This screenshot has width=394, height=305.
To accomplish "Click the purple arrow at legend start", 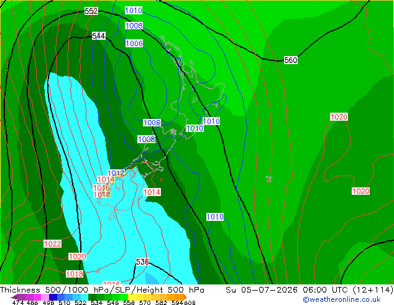I will coord(14,298).
